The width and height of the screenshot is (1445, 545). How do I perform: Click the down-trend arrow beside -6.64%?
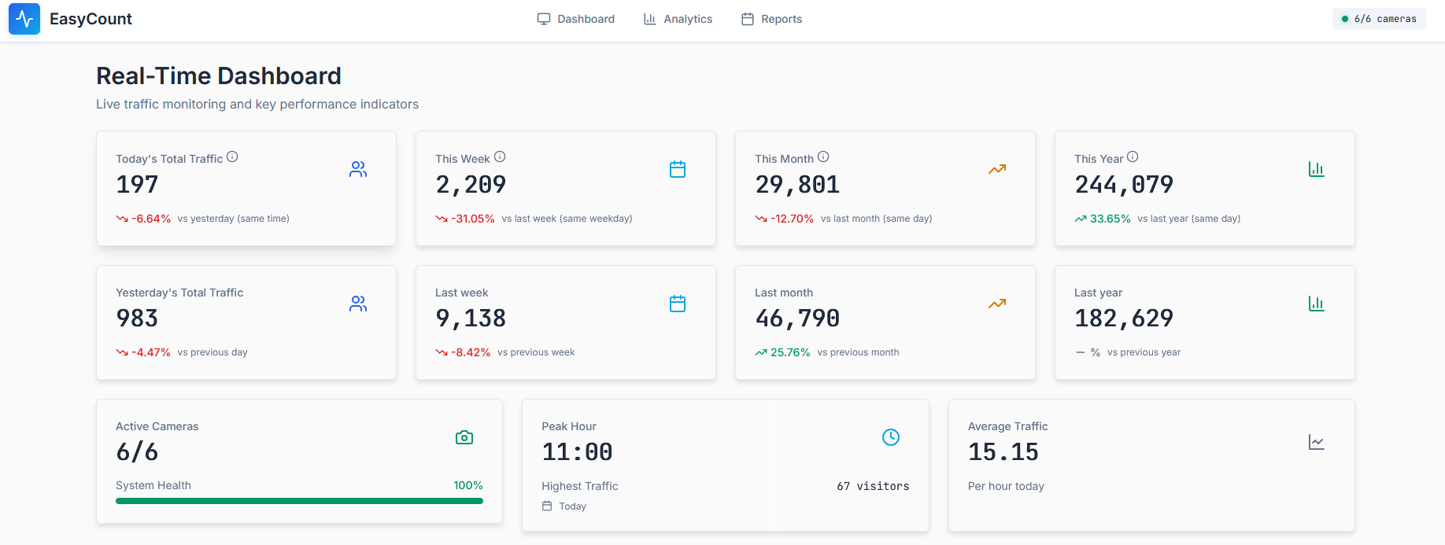coord(122,219)
